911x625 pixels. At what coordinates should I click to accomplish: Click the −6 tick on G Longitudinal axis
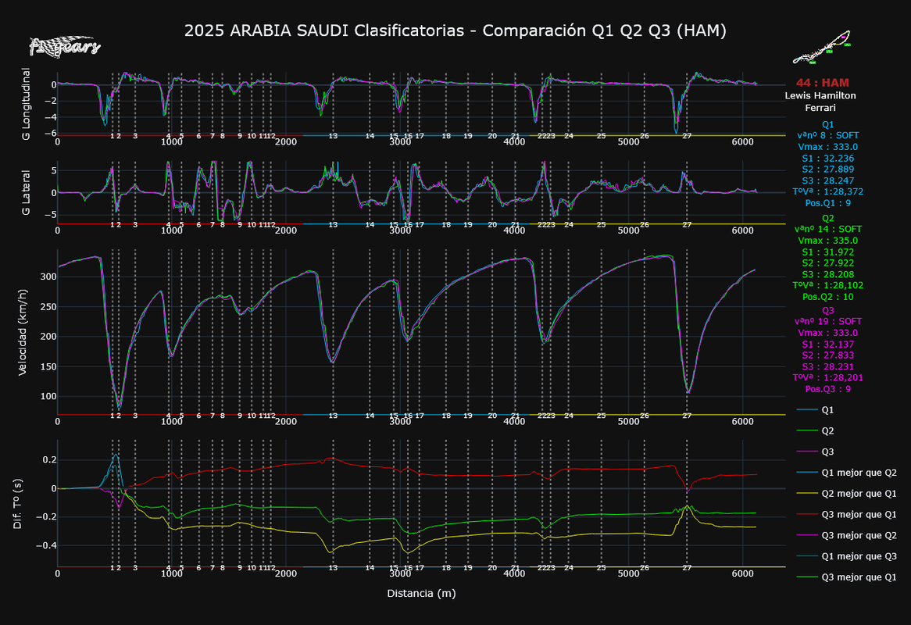pyautogui.click(x=51, y=133)
